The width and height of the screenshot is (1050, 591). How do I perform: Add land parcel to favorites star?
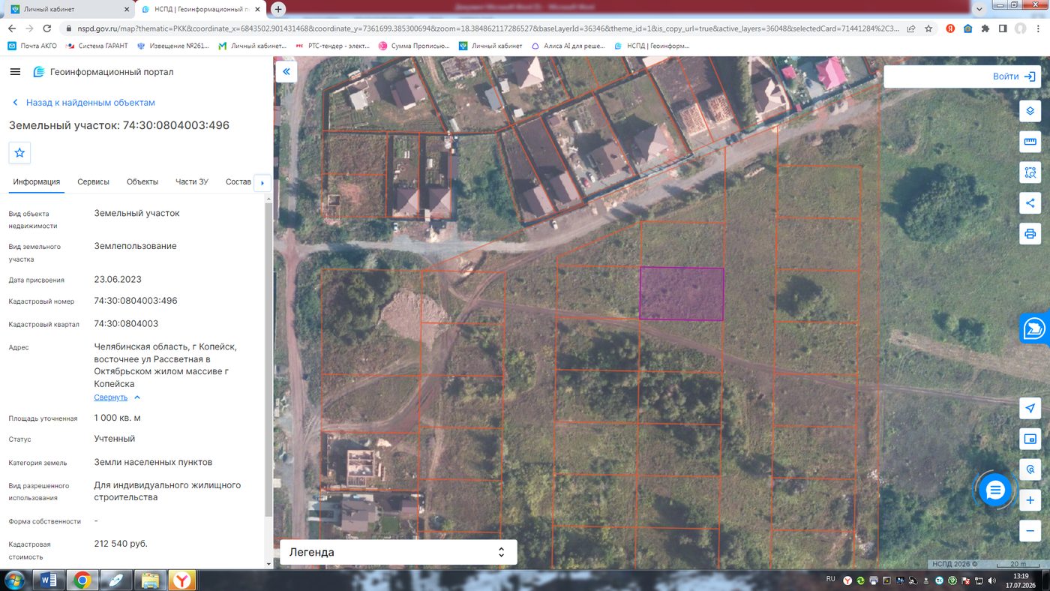[19, 152]
